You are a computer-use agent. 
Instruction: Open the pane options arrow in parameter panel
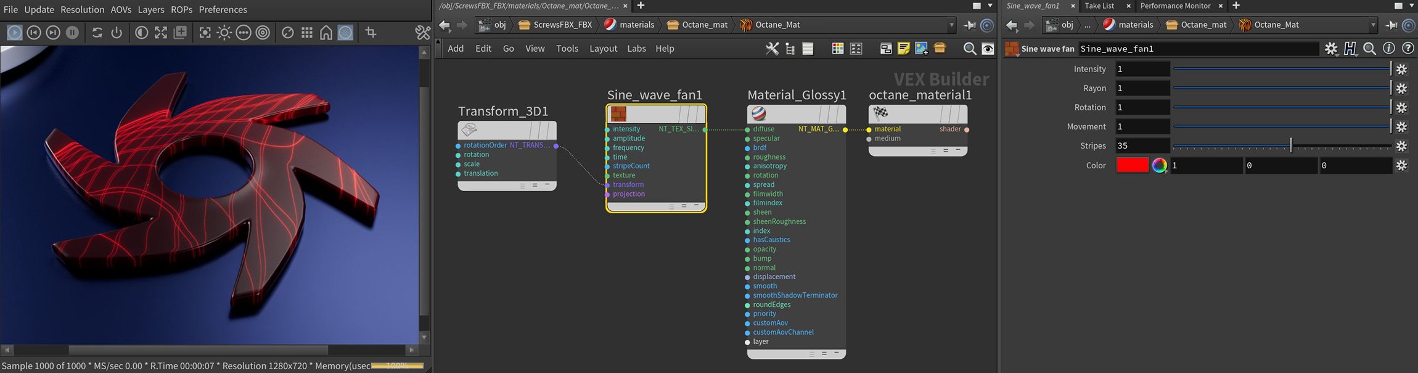(x=1411, y=6)
